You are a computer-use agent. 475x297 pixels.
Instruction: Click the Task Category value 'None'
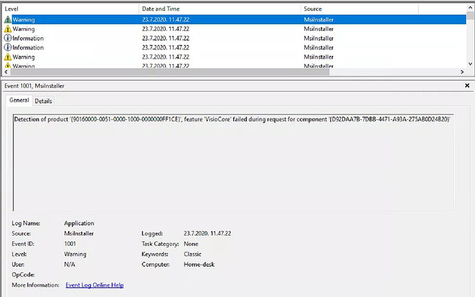[191, 244]
